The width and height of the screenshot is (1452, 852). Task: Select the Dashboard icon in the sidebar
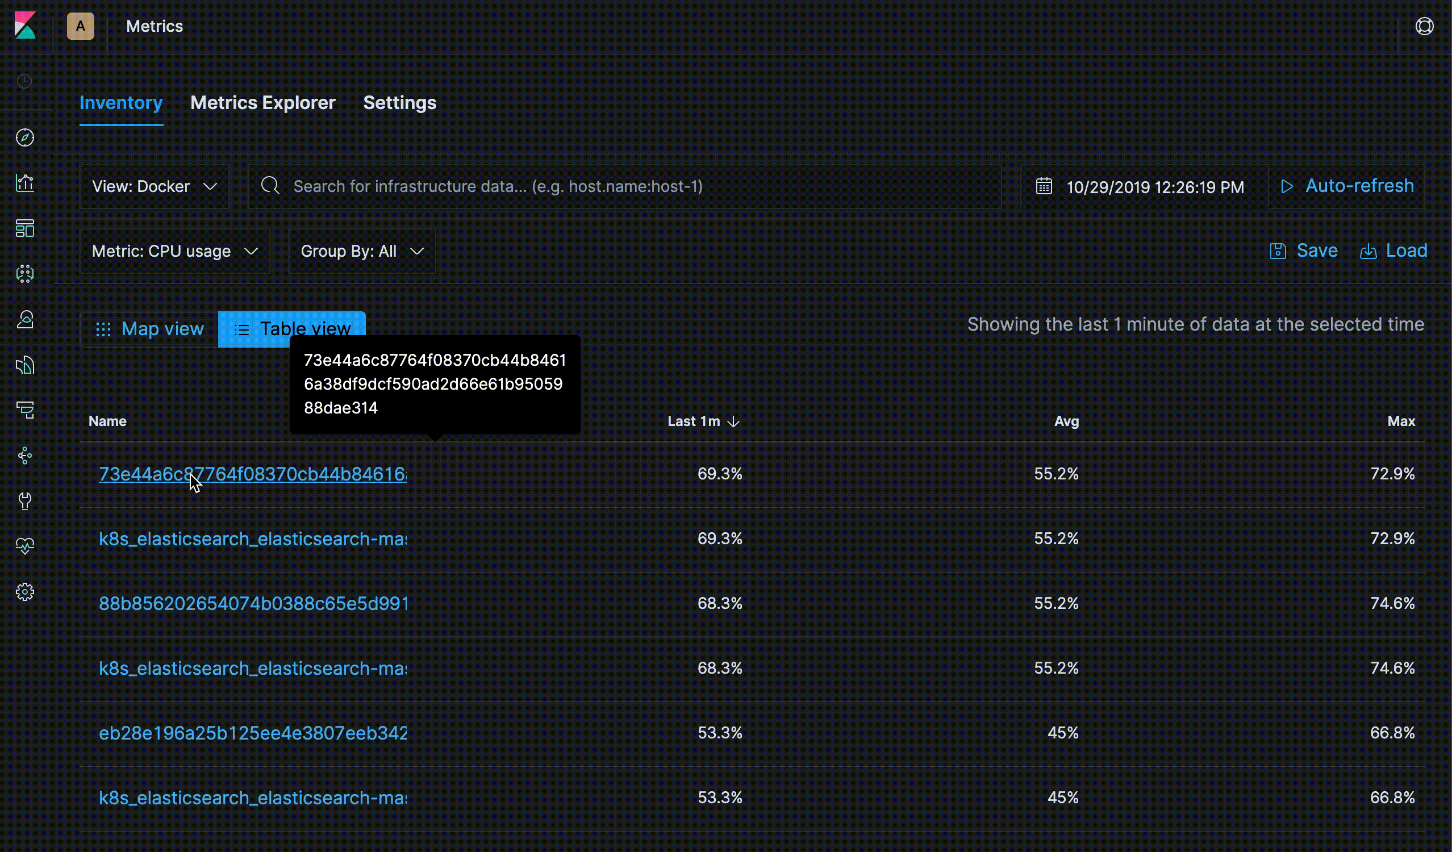(25, 228)
